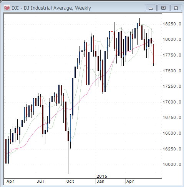This screenshot has width=184, height=187.
Task: Click the 16250.0 price axis label
Action: (172, 149)
